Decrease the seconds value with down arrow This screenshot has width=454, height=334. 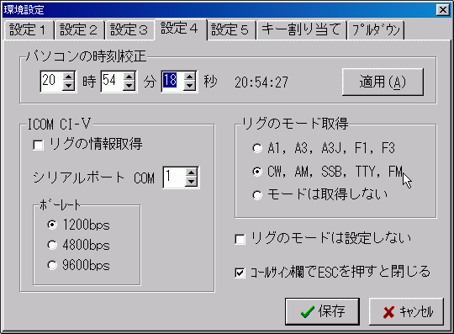[x=190, y=87]
